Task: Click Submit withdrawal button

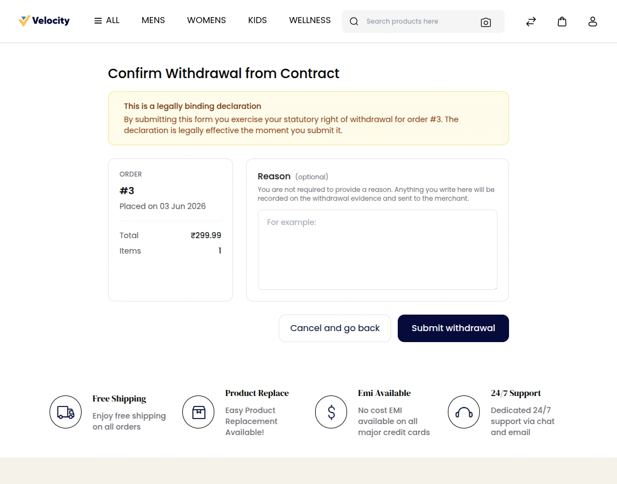Action: point(453,328)
